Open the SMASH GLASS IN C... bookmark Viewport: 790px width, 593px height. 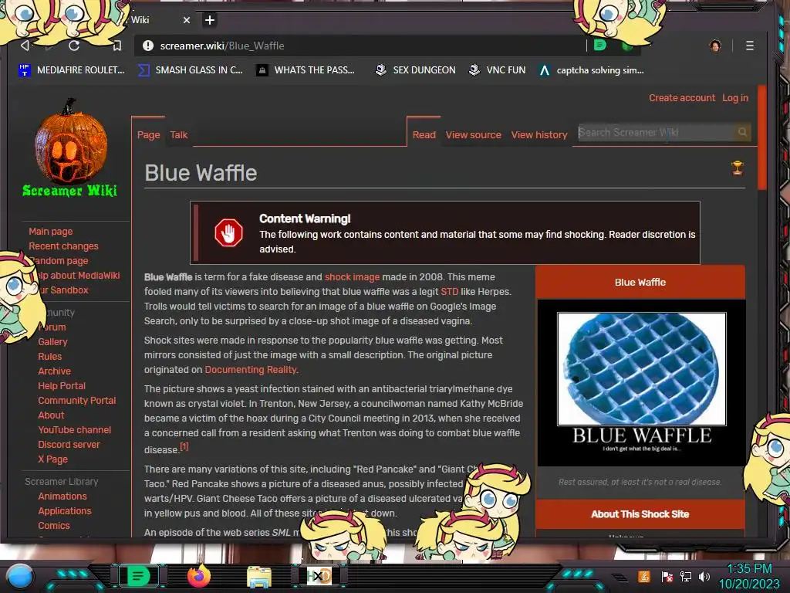(190, 70)
